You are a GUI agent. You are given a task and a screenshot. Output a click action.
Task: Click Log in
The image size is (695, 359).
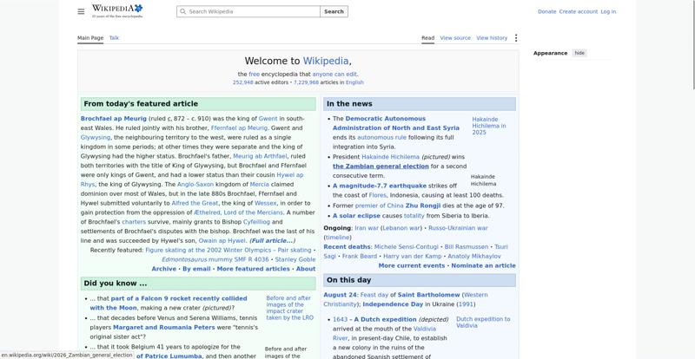[608, 11]
